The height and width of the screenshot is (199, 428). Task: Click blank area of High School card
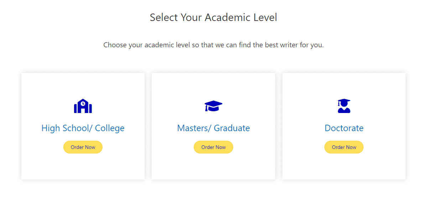pyautogui.click(x=83, y=166)
